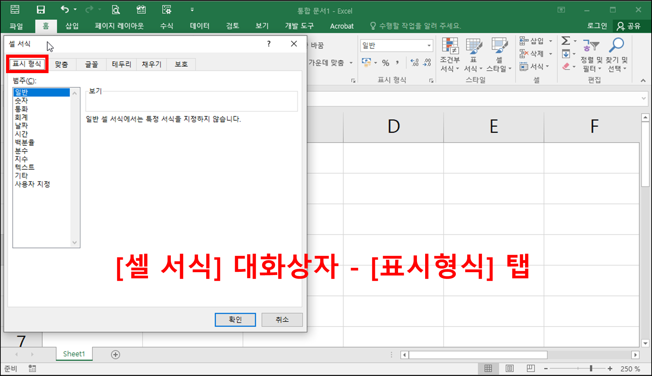The height and width of the screenshot is (376, 652).
Task: Open 정렬 및 필터 tool
Action: (590, 55)
